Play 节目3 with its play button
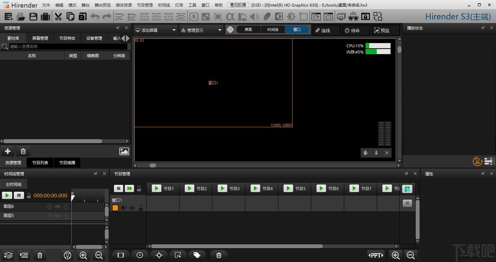The image size is (496, 262). click(222, 188)
